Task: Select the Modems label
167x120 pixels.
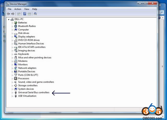Action: tap(23, 61)
